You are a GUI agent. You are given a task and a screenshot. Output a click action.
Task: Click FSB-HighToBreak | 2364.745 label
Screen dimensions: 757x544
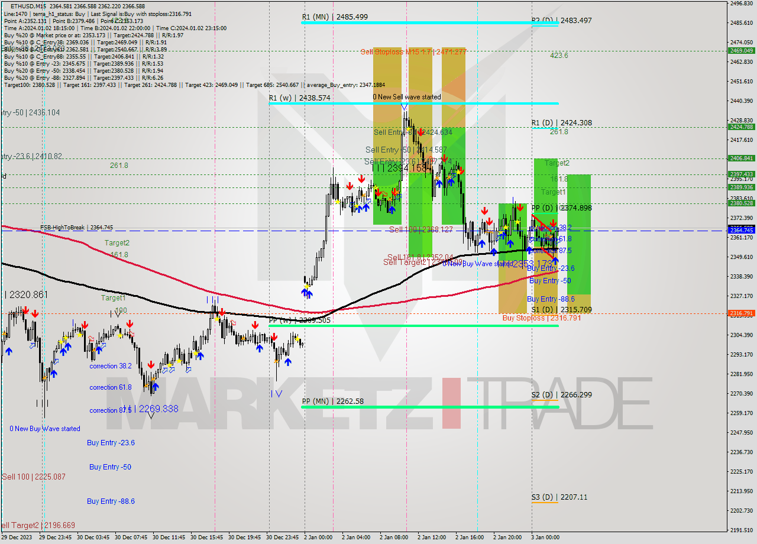click(76, 227)
